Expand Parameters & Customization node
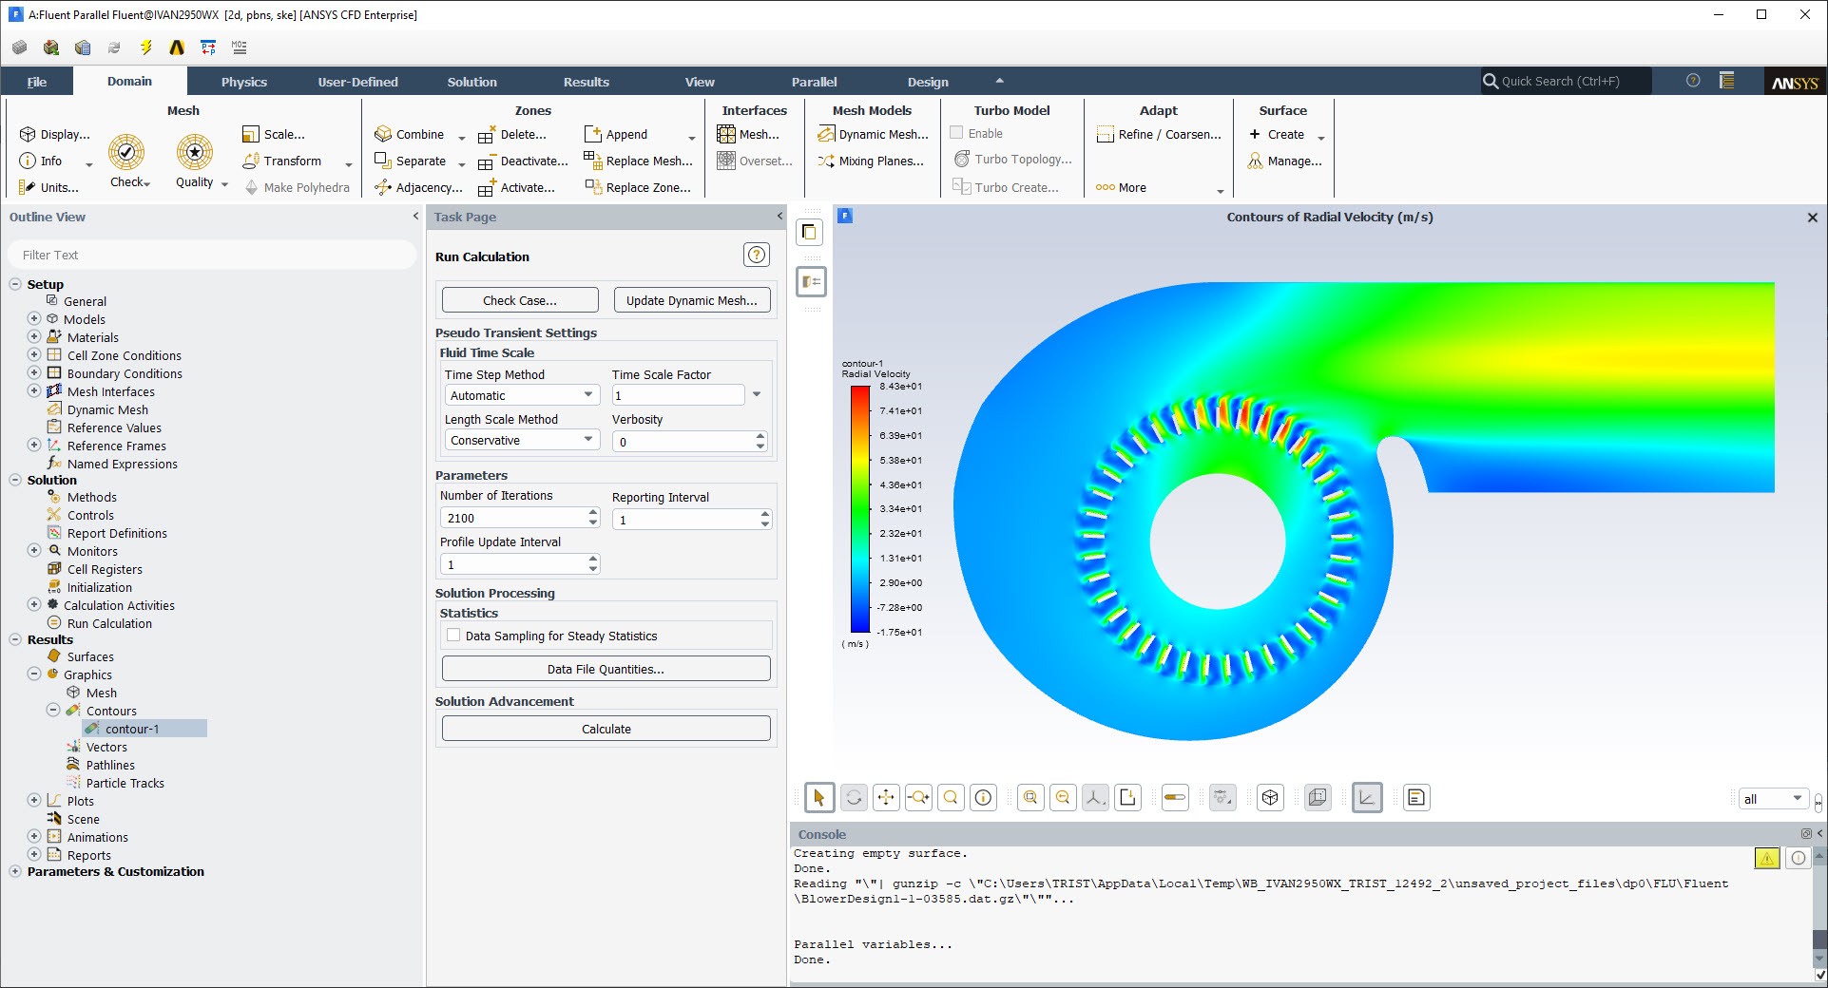Image resolution: width=1828 pixels, height=988 pixels. pos(15,871)
